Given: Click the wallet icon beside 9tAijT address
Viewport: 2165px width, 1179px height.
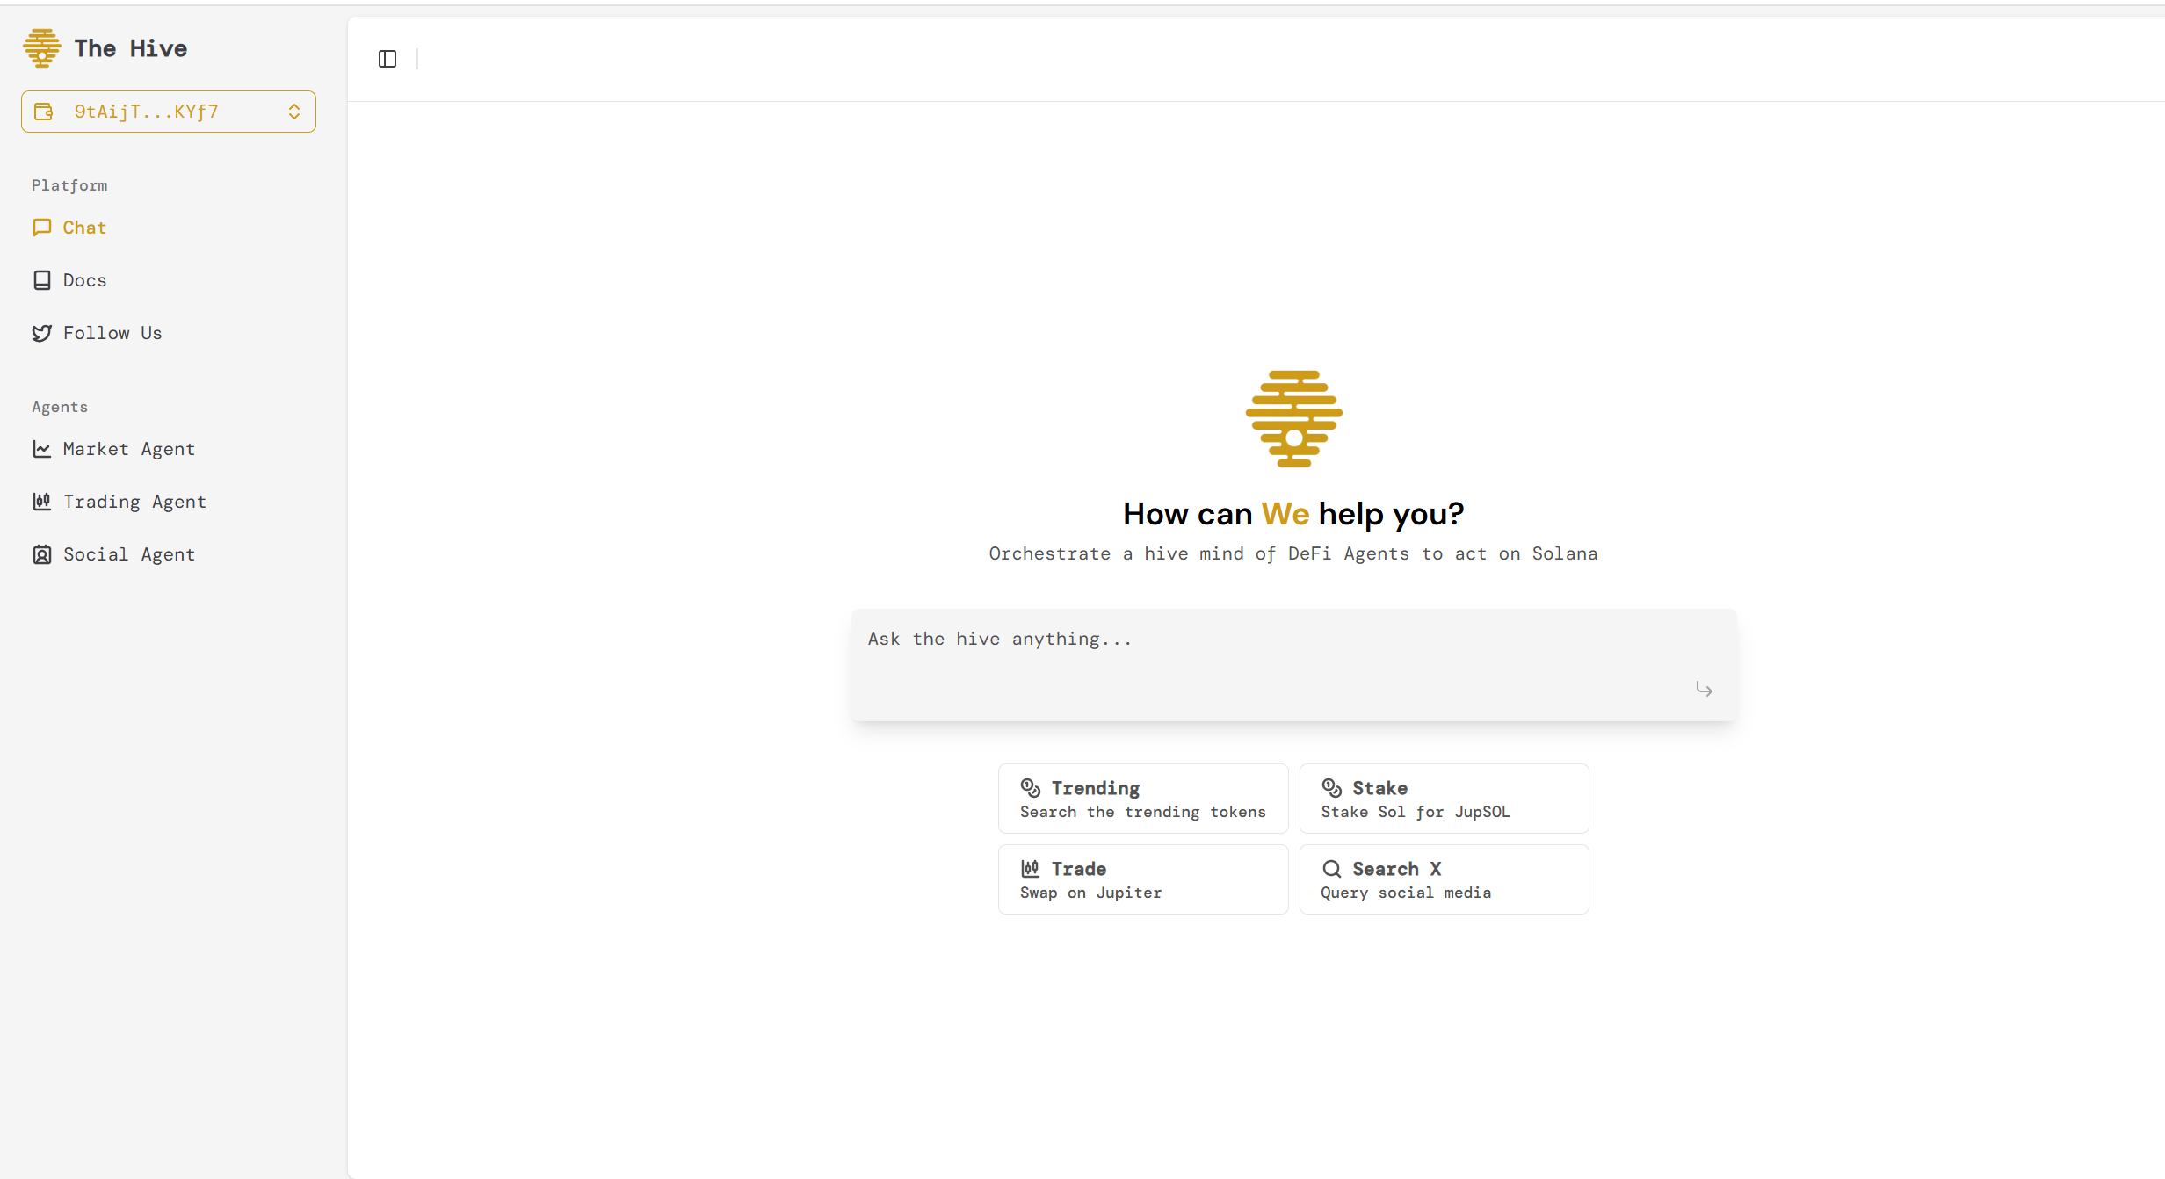Looking at the screenshot, I should pos(43,112).
